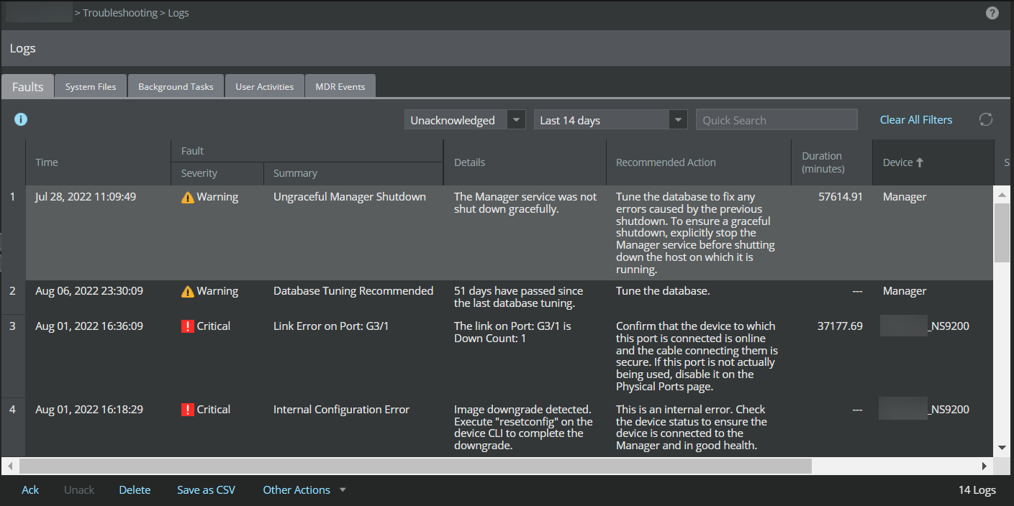Image resolution: width=1014 pixels, height=506 pixels.
Task: Click the scroll up arrow
Action: click(1002, 194)
